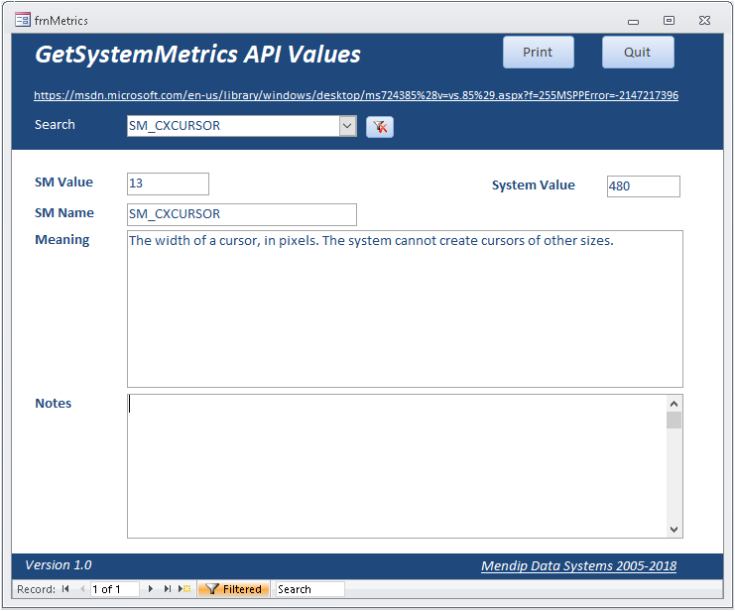The height and width of the screenshot is (611, 735).
Task: Go to previous record navigation arrow
Action: [82, 589]
